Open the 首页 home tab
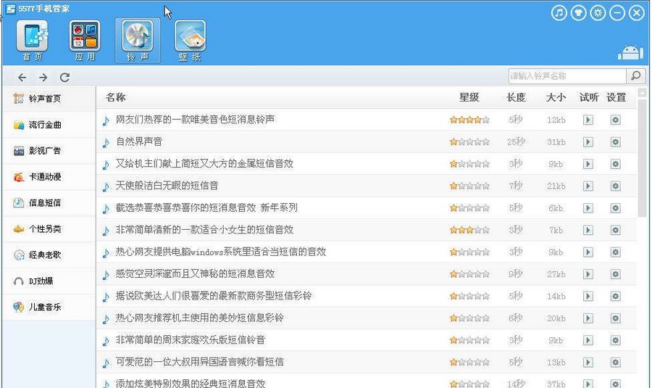 click(32, 41)
